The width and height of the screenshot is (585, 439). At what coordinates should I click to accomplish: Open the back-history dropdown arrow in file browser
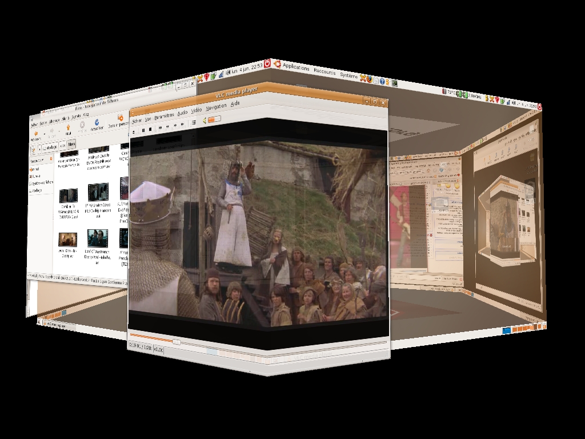45,133
